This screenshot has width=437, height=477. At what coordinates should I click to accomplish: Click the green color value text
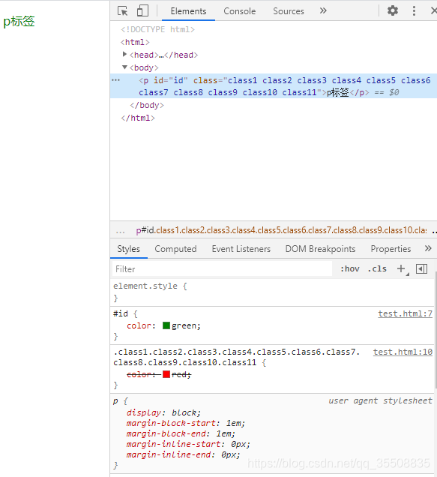click(x=184, y=325)
